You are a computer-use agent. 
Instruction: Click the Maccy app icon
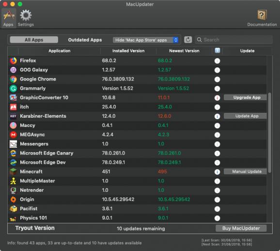point(13,125)
